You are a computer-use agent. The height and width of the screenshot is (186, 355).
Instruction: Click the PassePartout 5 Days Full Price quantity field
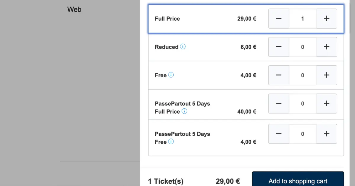tap(303, 104)
